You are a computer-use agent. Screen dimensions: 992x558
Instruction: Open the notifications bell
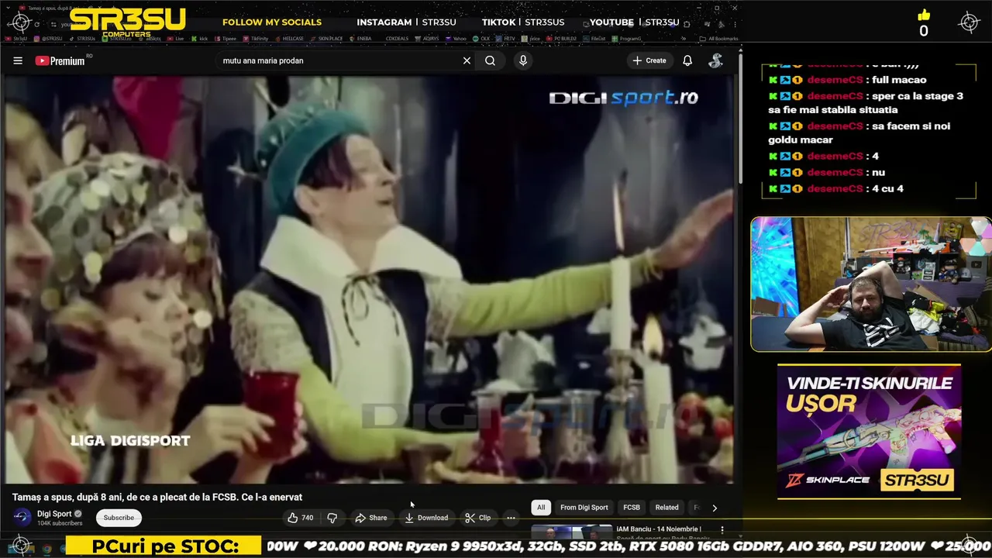click(x=687, y=60)
